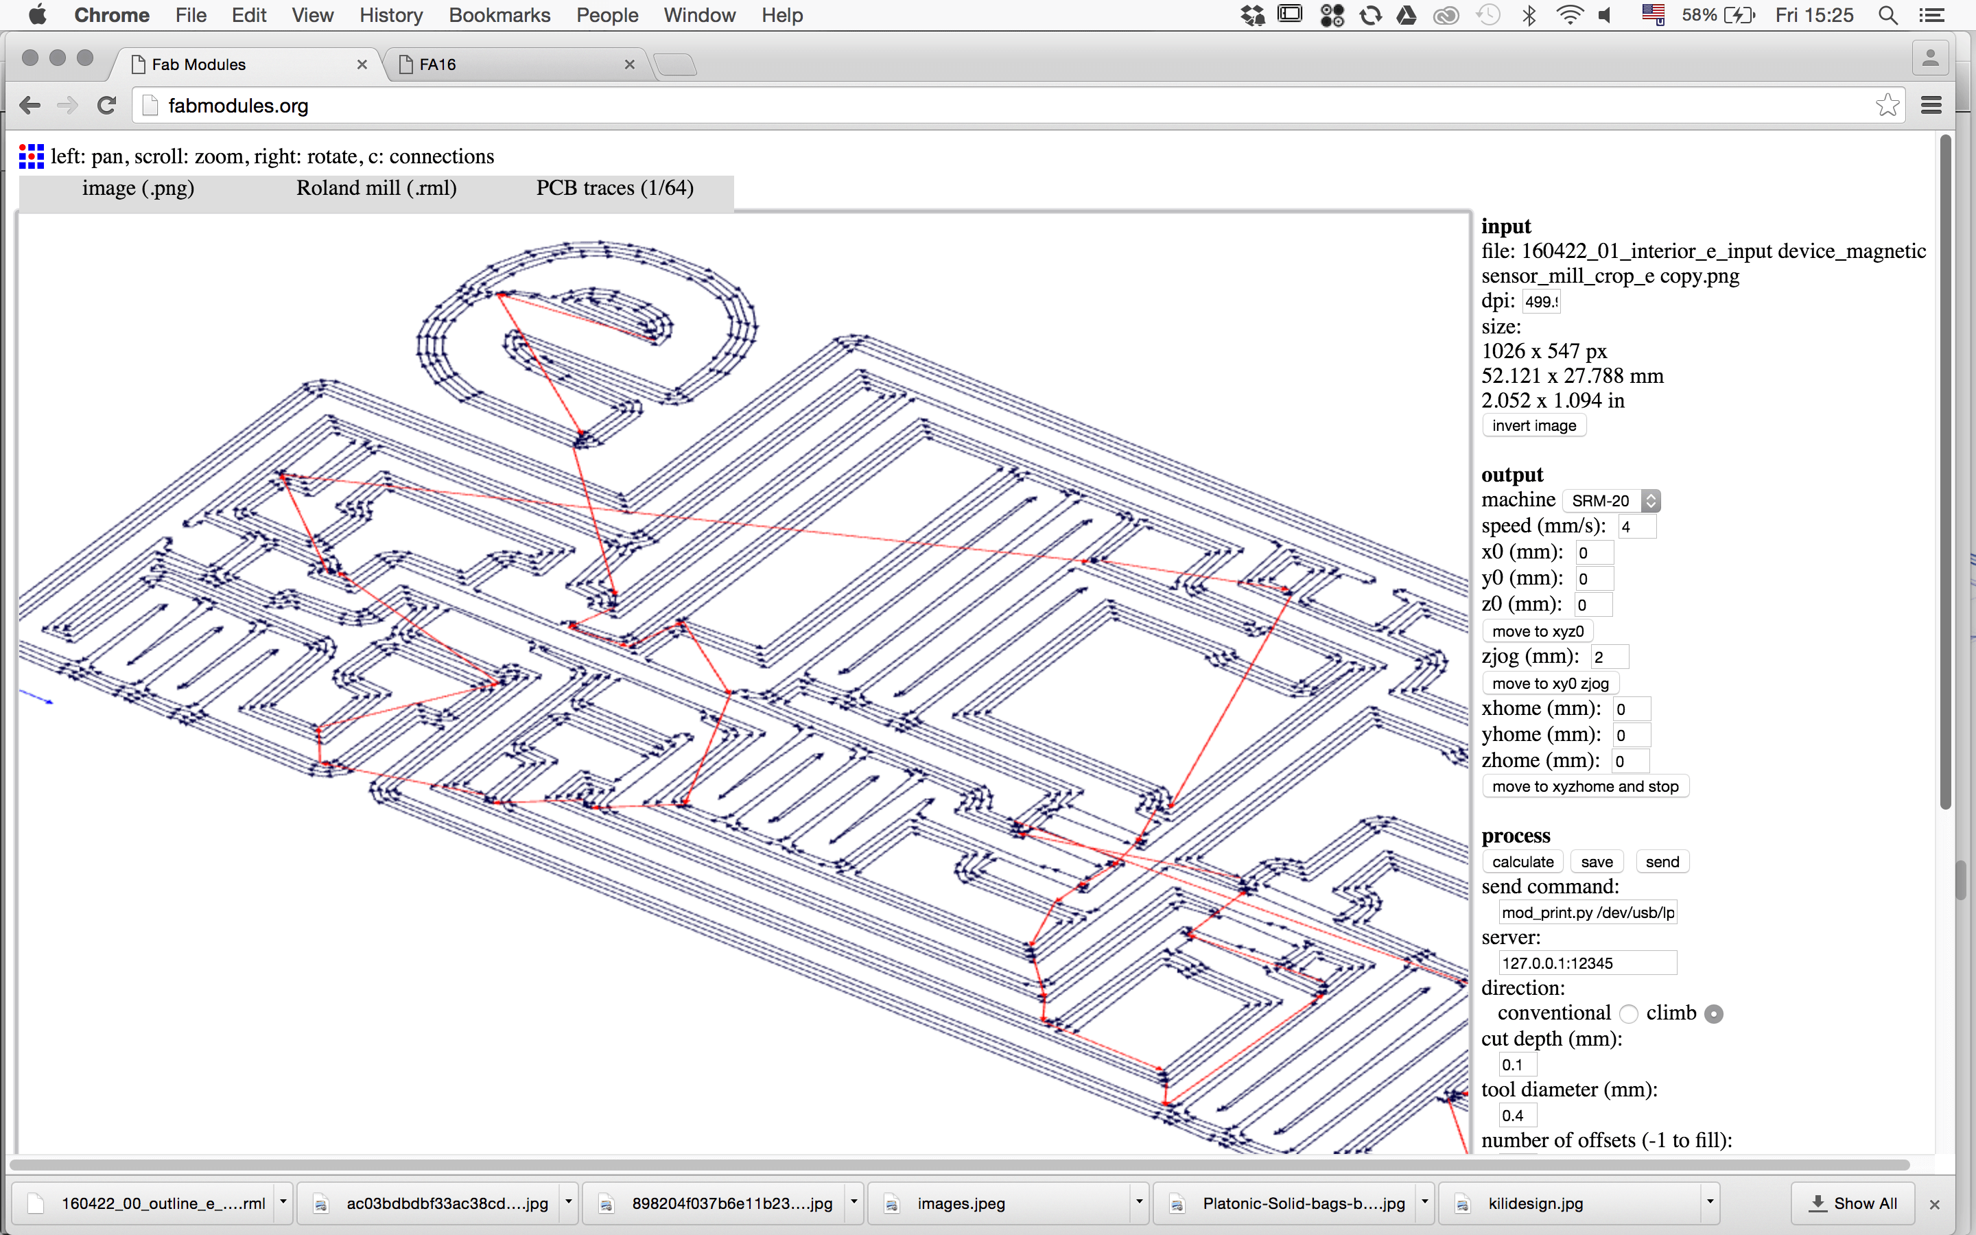Open the machine SRM-20 dropdown
The height and width of the screenshot is (1235, 1976).
point(1611,501)
